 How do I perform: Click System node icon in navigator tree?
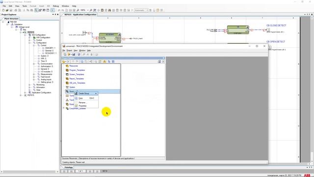click(67, 87)
